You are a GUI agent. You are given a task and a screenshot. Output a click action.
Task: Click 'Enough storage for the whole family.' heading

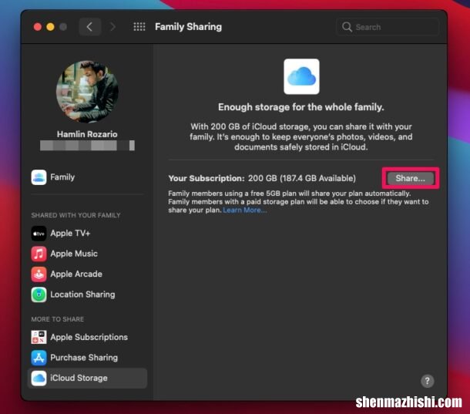point(301,107)
